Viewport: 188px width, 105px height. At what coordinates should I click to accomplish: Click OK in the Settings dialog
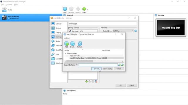(x=121, y=85)
